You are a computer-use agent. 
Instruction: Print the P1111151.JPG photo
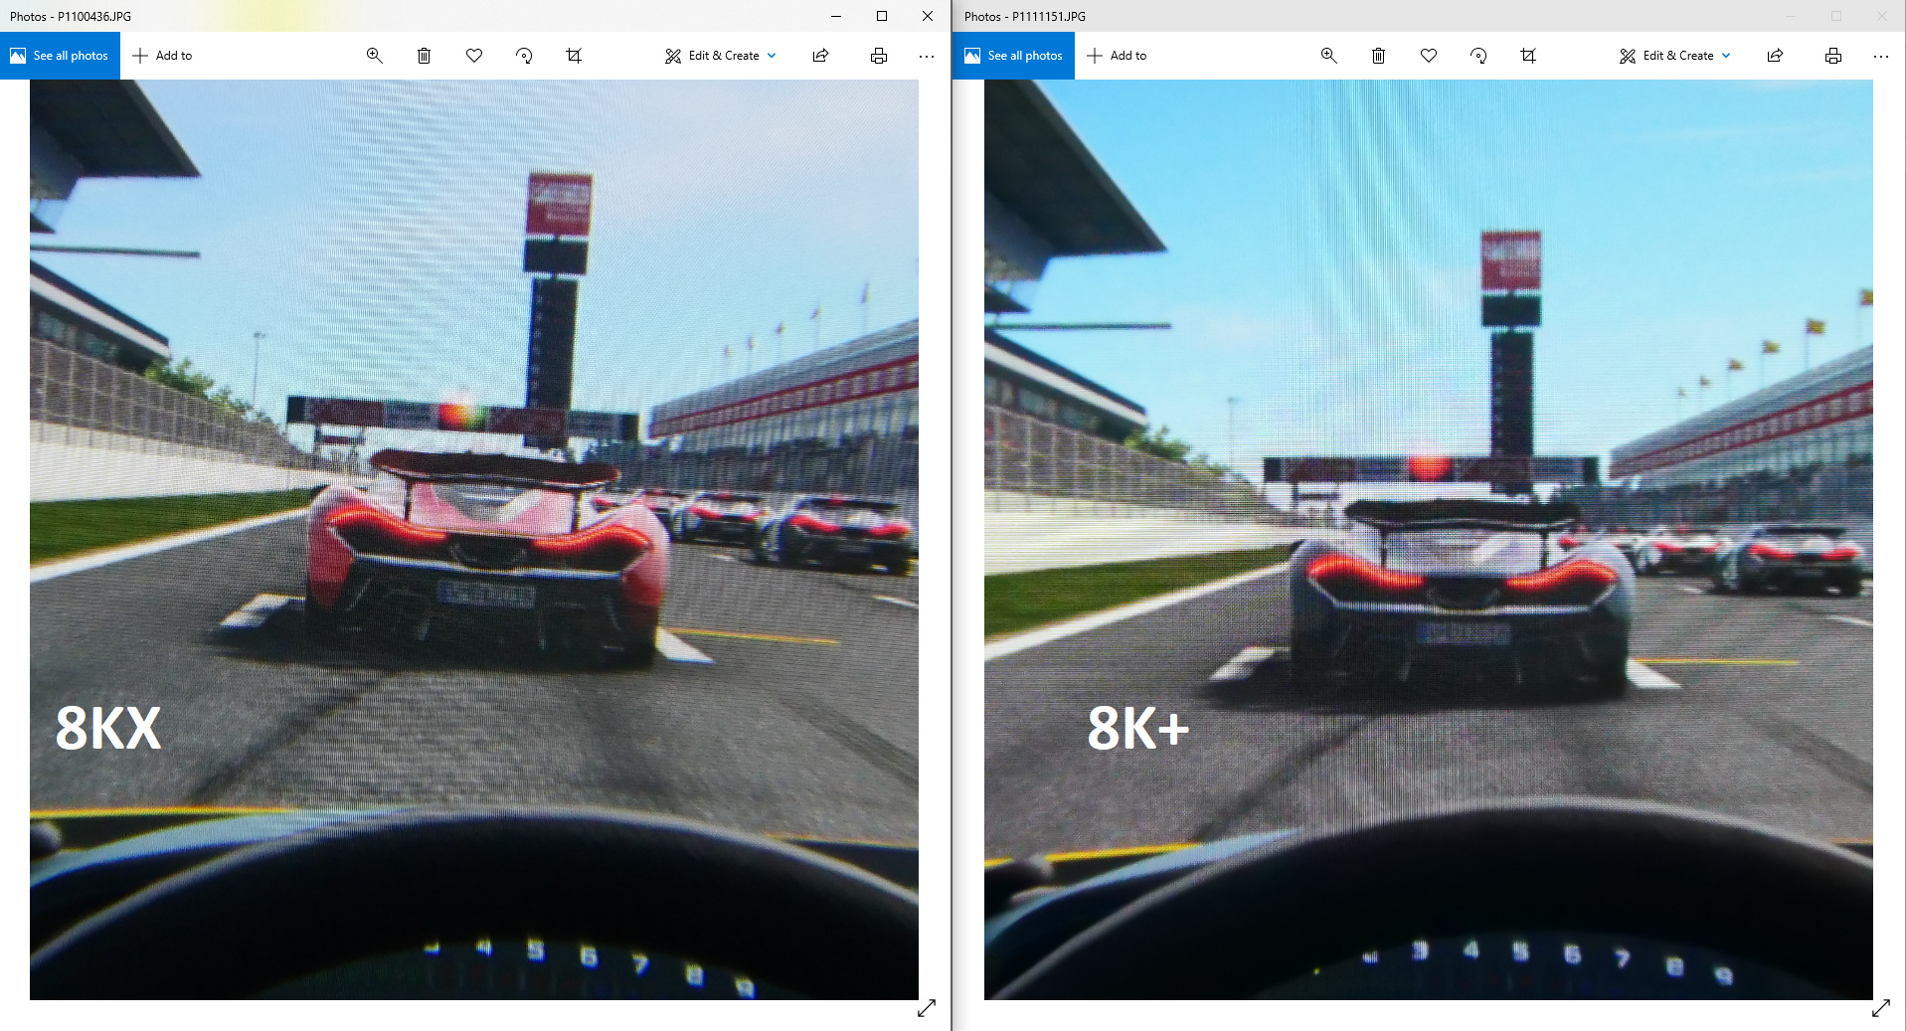click(x=1833, y=56)
